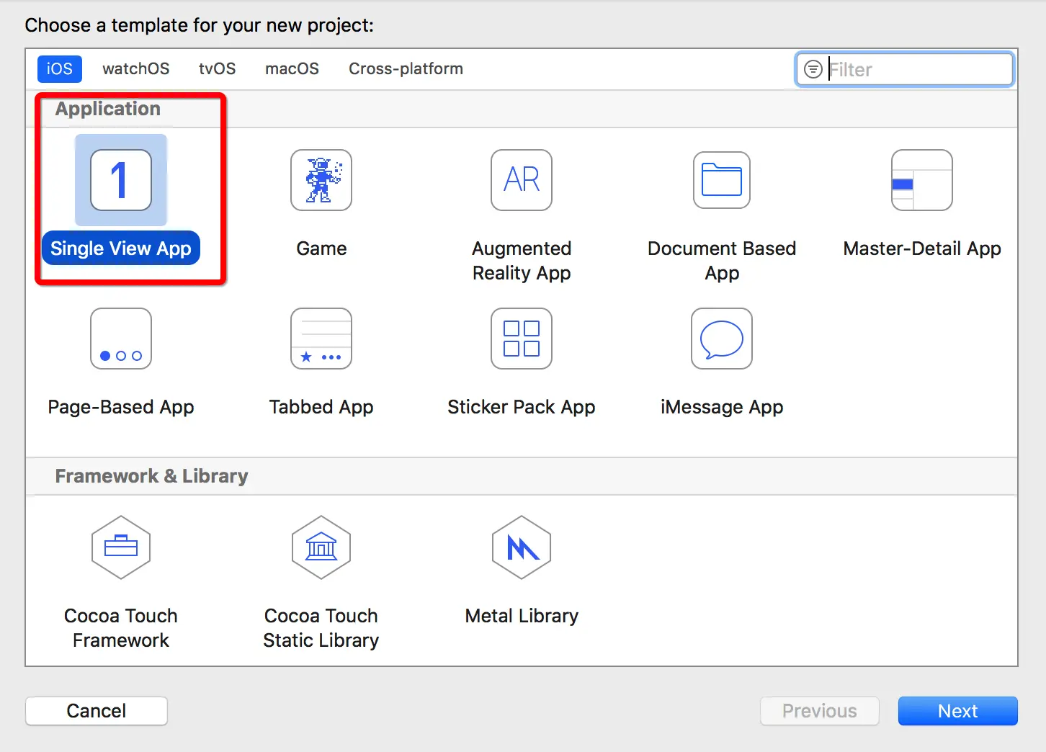This screenshot has height=752, width=1046.
Task: Click the Next button
Action: (957, 711)
